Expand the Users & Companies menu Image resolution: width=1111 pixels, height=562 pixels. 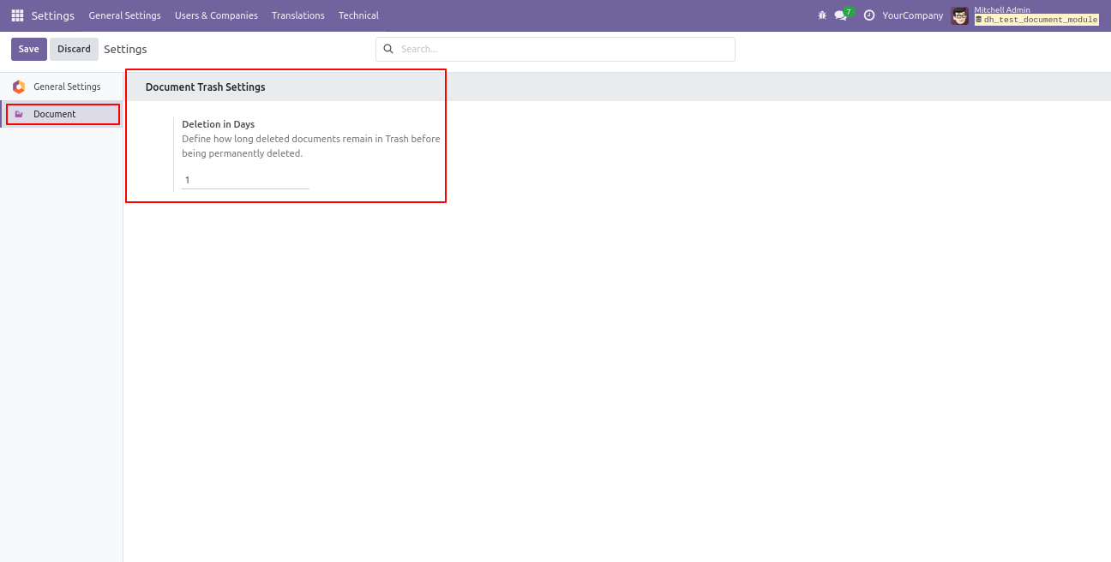tap(216, 15)
